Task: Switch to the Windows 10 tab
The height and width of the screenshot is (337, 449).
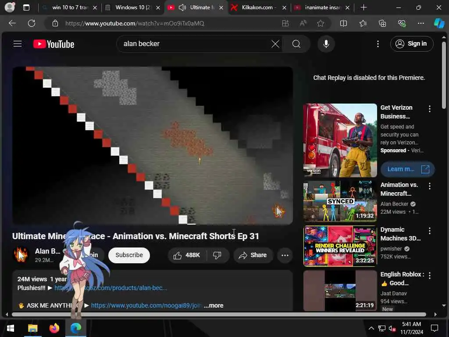Action: 132,7
